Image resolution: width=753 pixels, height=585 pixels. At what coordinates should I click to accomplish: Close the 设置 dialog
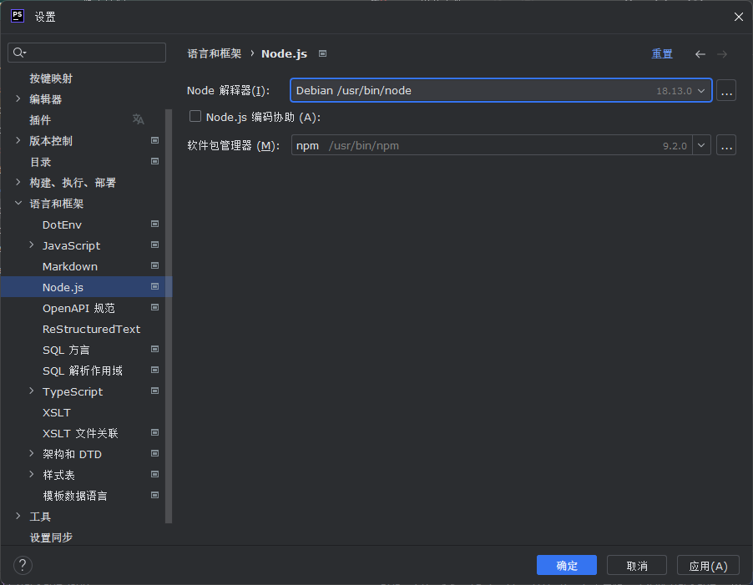pyautogui.click(x=739, y=17)
